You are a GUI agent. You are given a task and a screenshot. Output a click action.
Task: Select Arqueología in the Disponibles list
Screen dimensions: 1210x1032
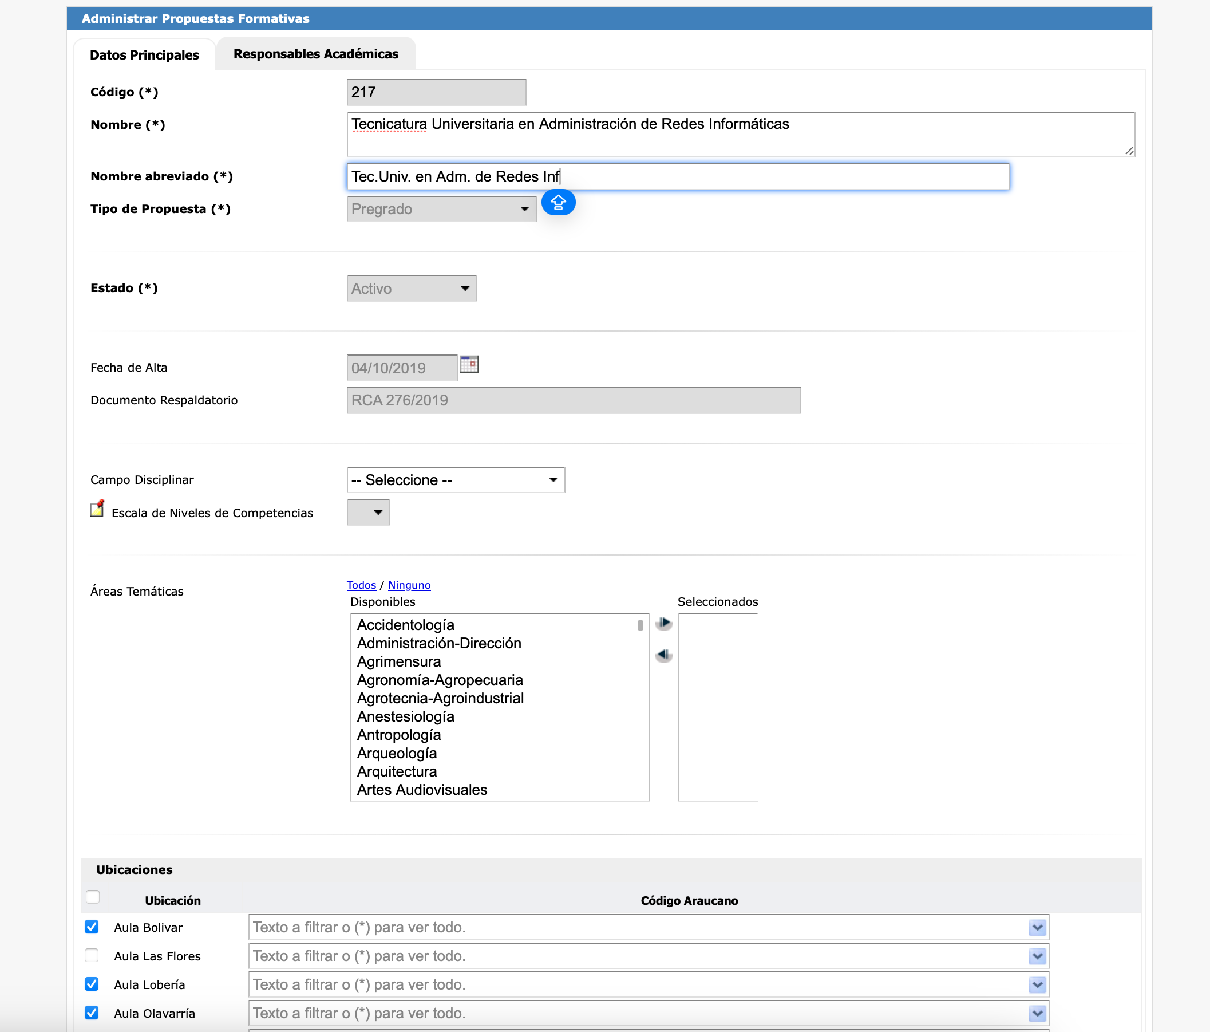point(397,753)
